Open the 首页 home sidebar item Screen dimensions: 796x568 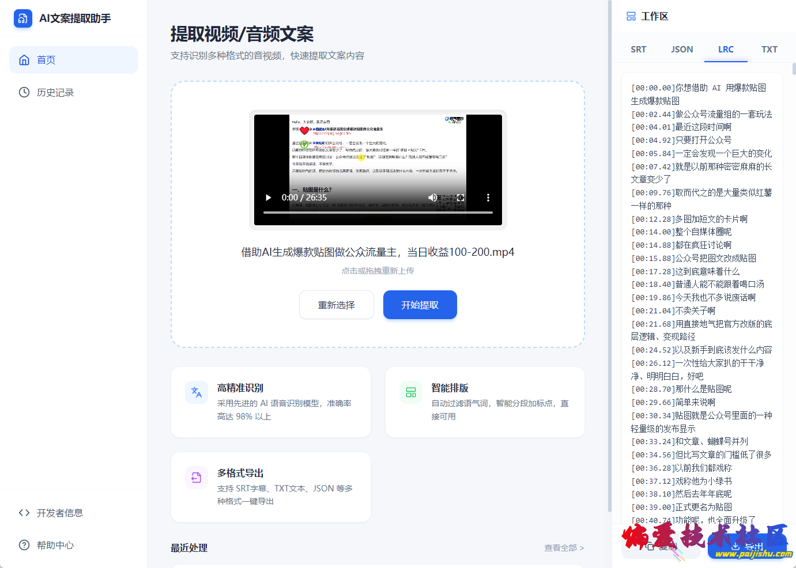pyautogui.click(x=73, y=60)
